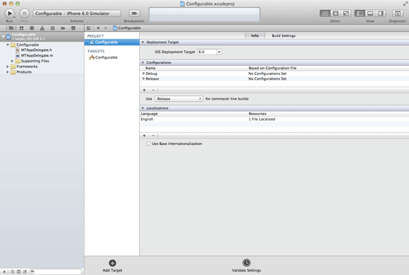Click Configurable in the jump bar

[x=127, y=28]
